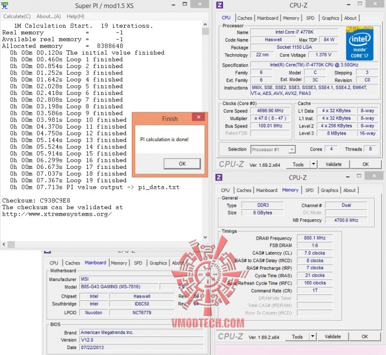Screen dimensions: 386x355
Task: Switch to About tab in Memory CPU-Z window
Action: click(x=350, y=190)
